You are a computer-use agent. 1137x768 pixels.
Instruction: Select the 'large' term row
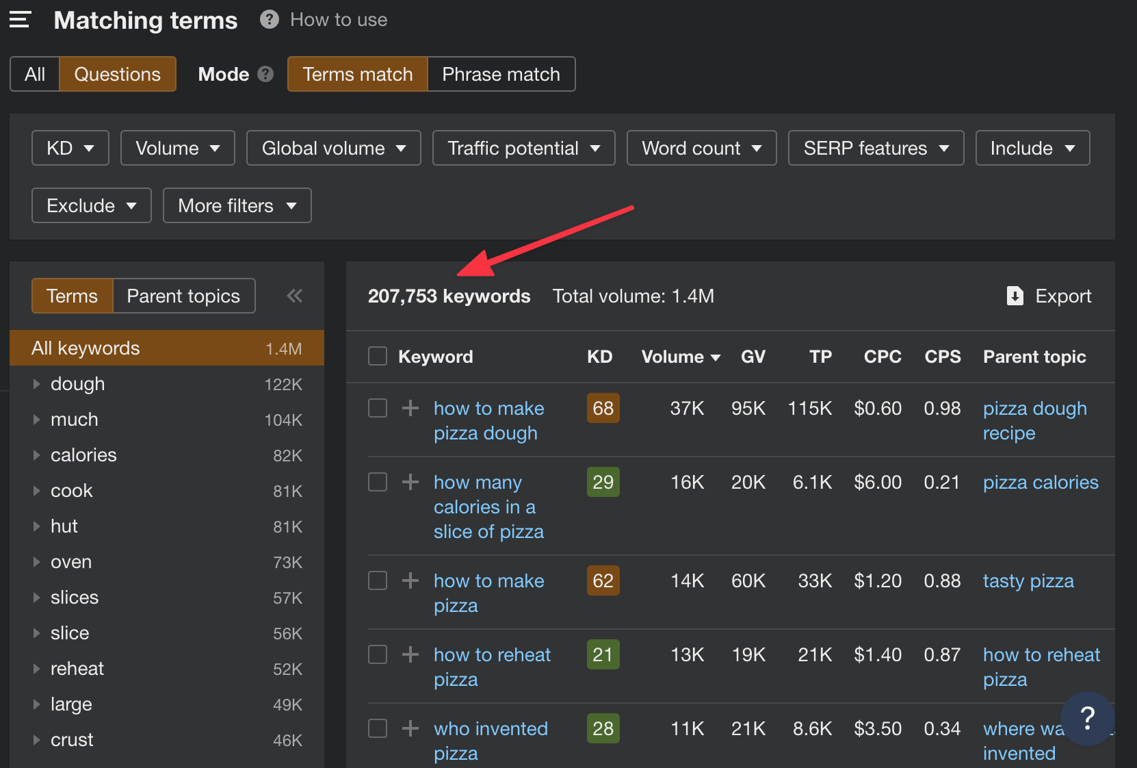167,704
